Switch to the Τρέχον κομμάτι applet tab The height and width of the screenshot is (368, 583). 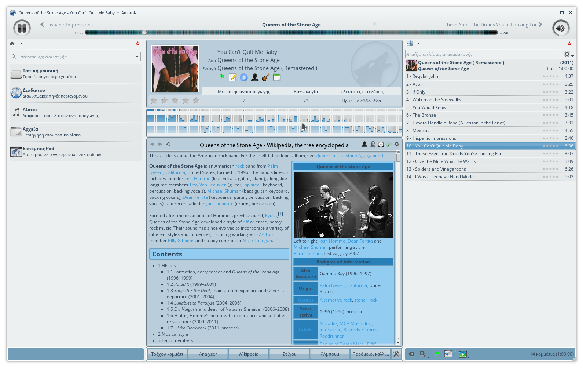click(x=167, y=354)
